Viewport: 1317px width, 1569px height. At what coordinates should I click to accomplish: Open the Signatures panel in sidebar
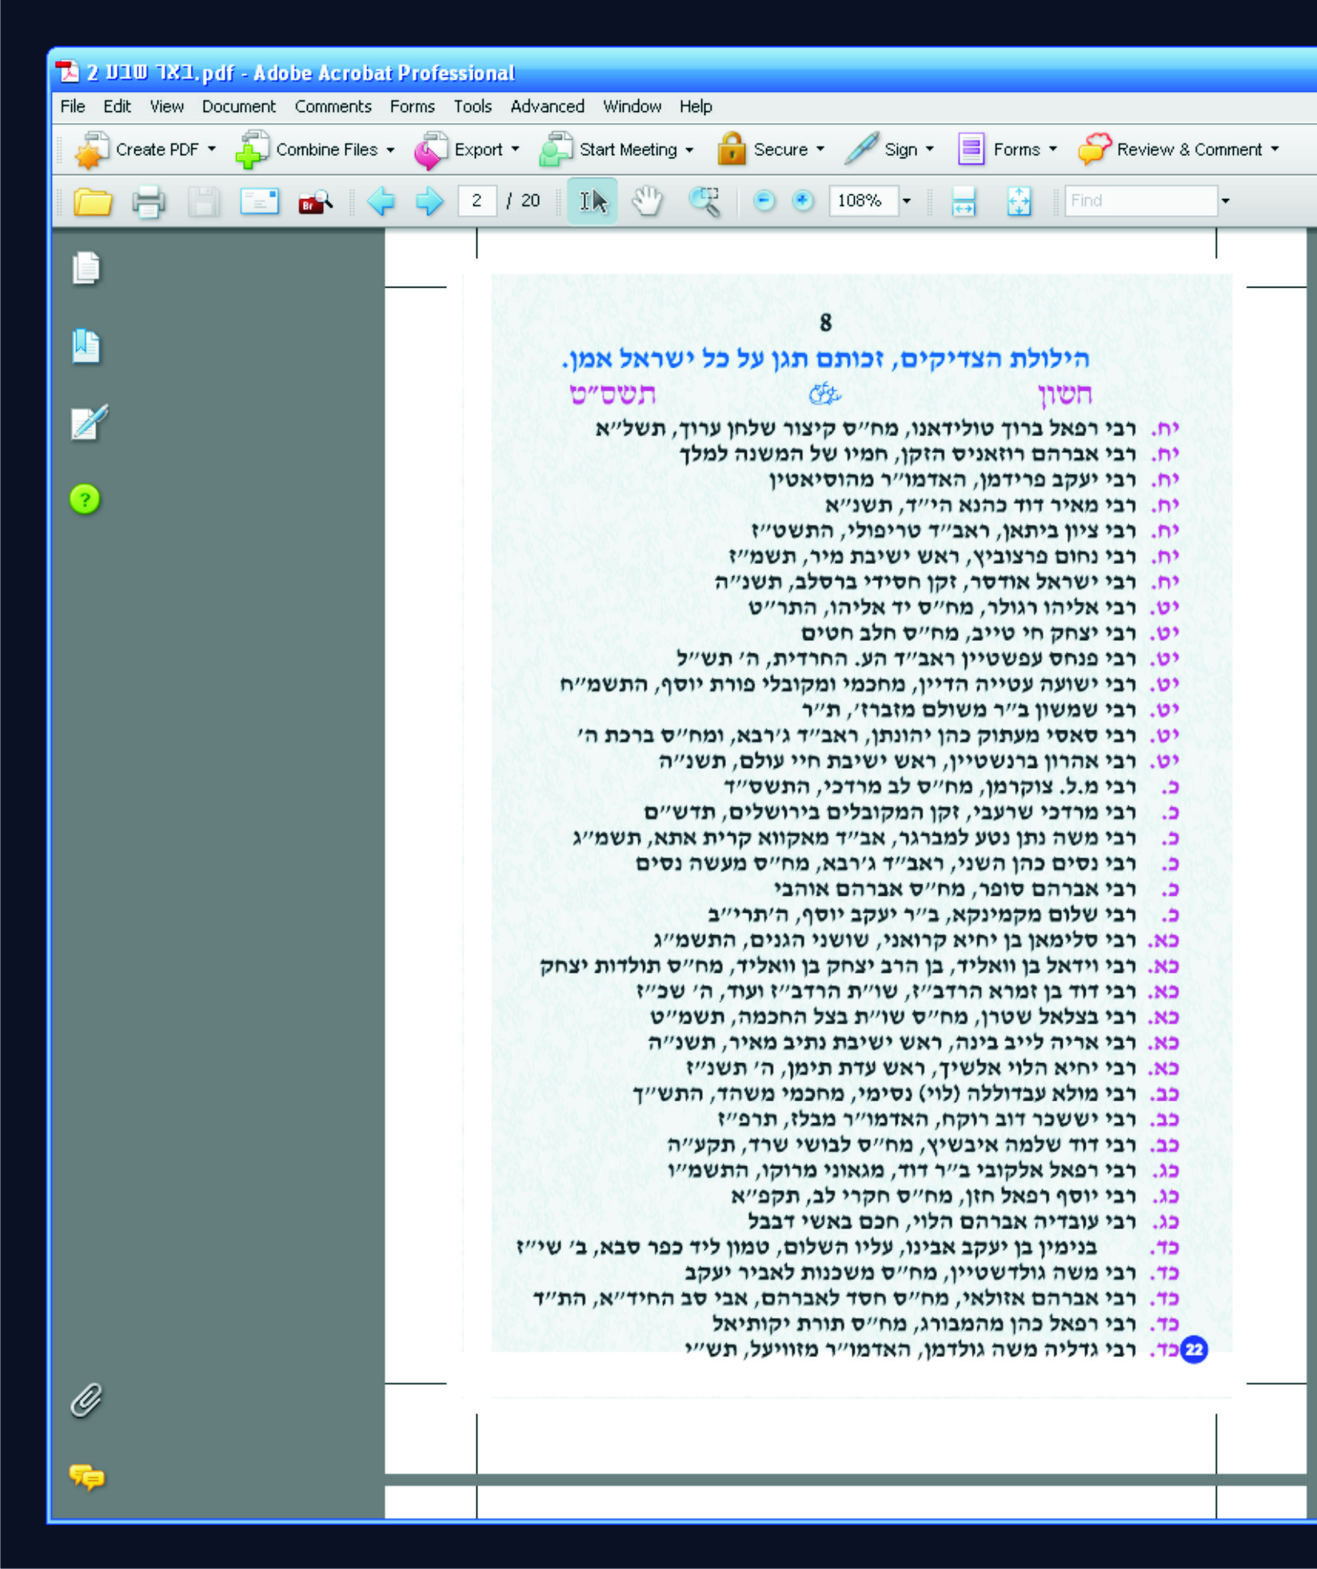[89, 423]
